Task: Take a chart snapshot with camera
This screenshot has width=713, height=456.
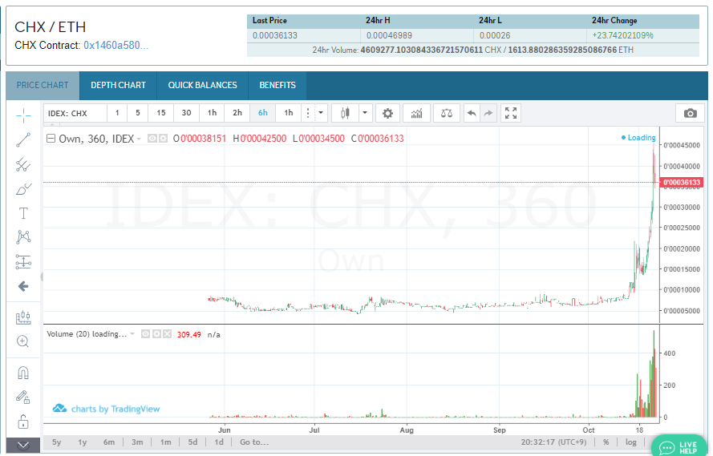Action: click(x=690, y=113)
